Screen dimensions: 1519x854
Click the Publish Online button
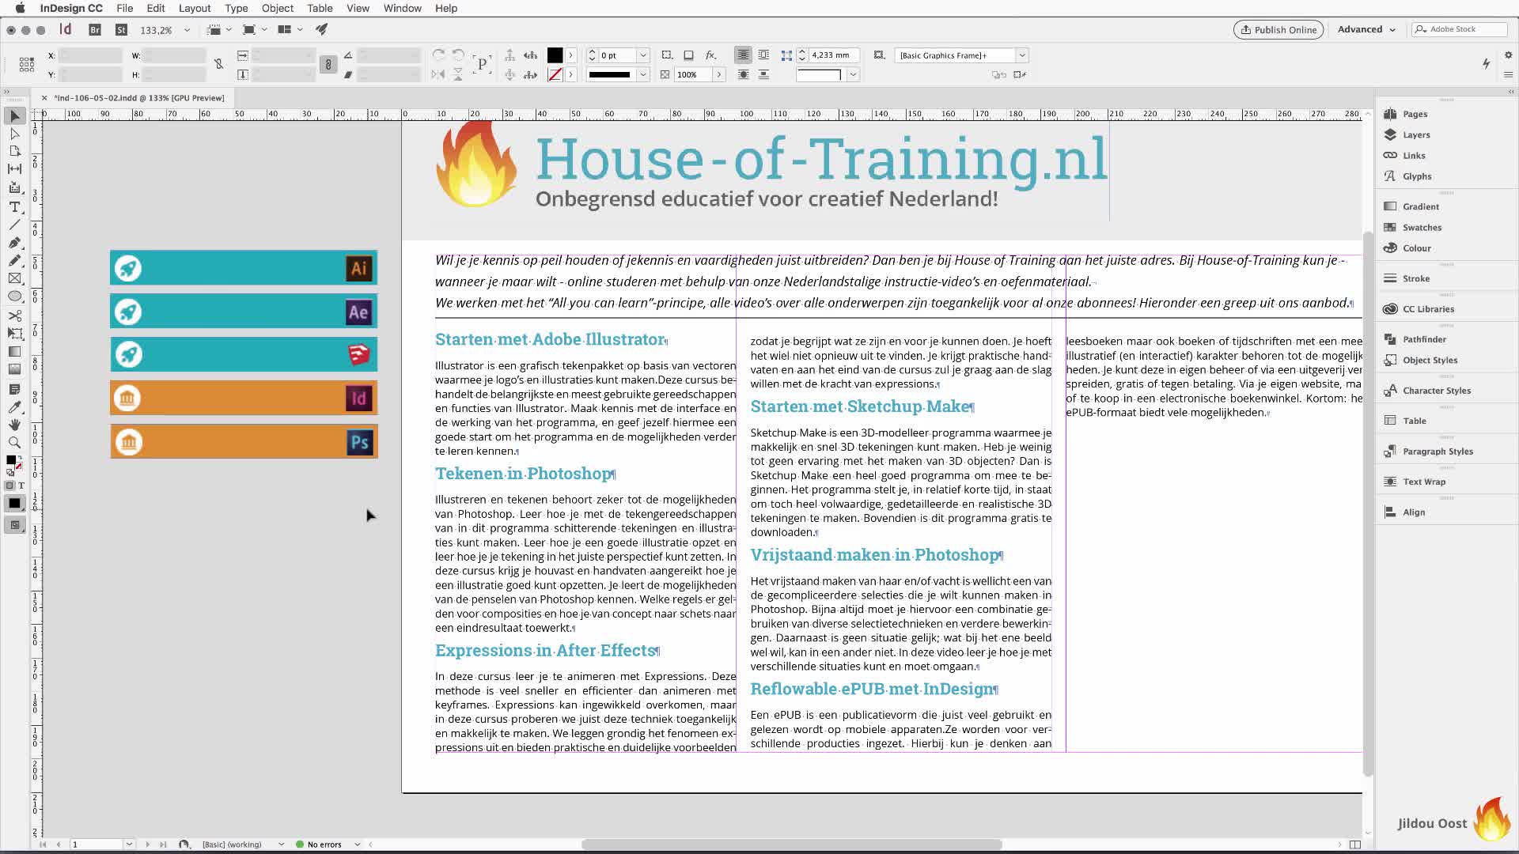[1278, 29]
